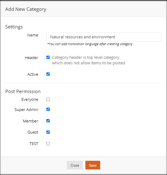Toggle the Active checkbox off

[48, 74]
